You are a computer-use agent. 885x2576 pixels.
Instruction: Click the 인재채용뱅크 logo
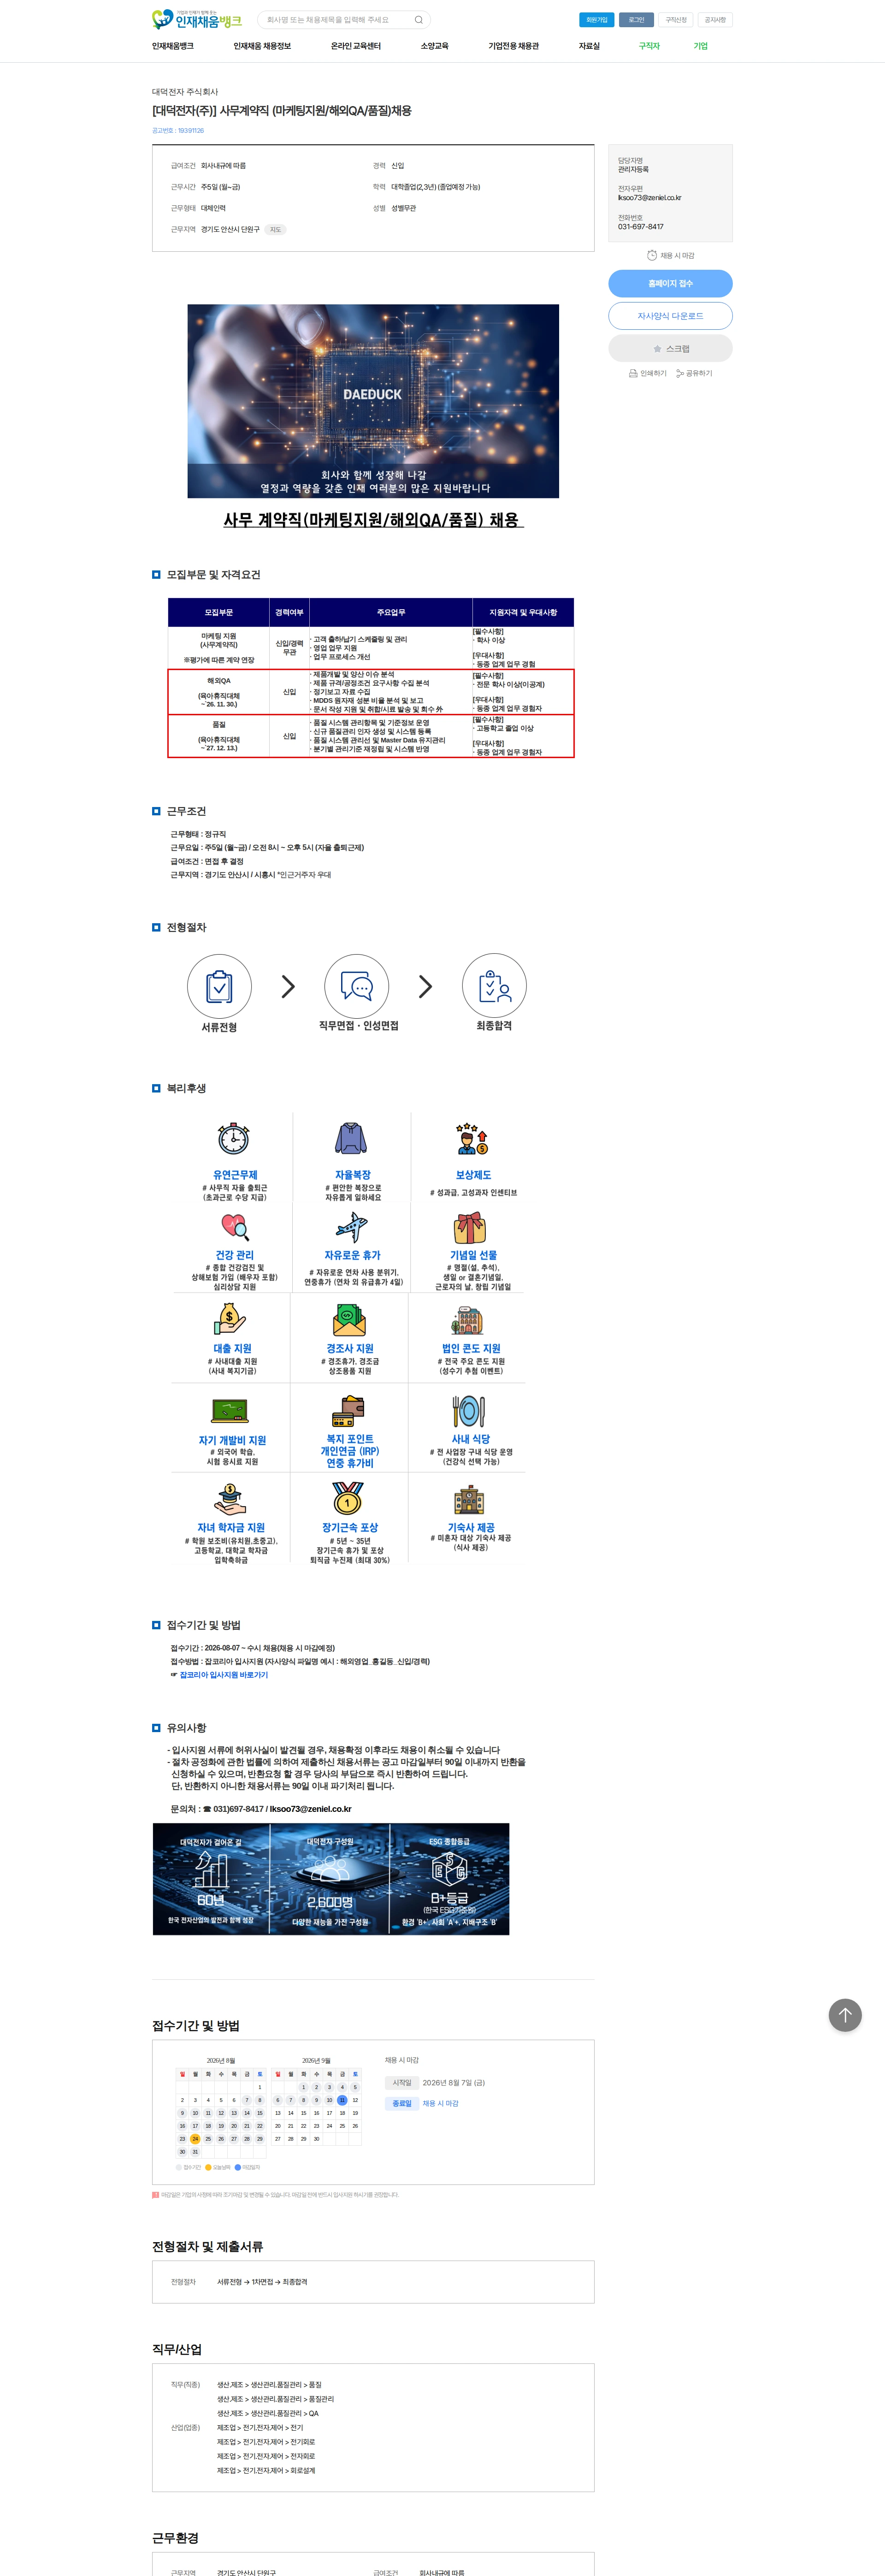[197, 19]
